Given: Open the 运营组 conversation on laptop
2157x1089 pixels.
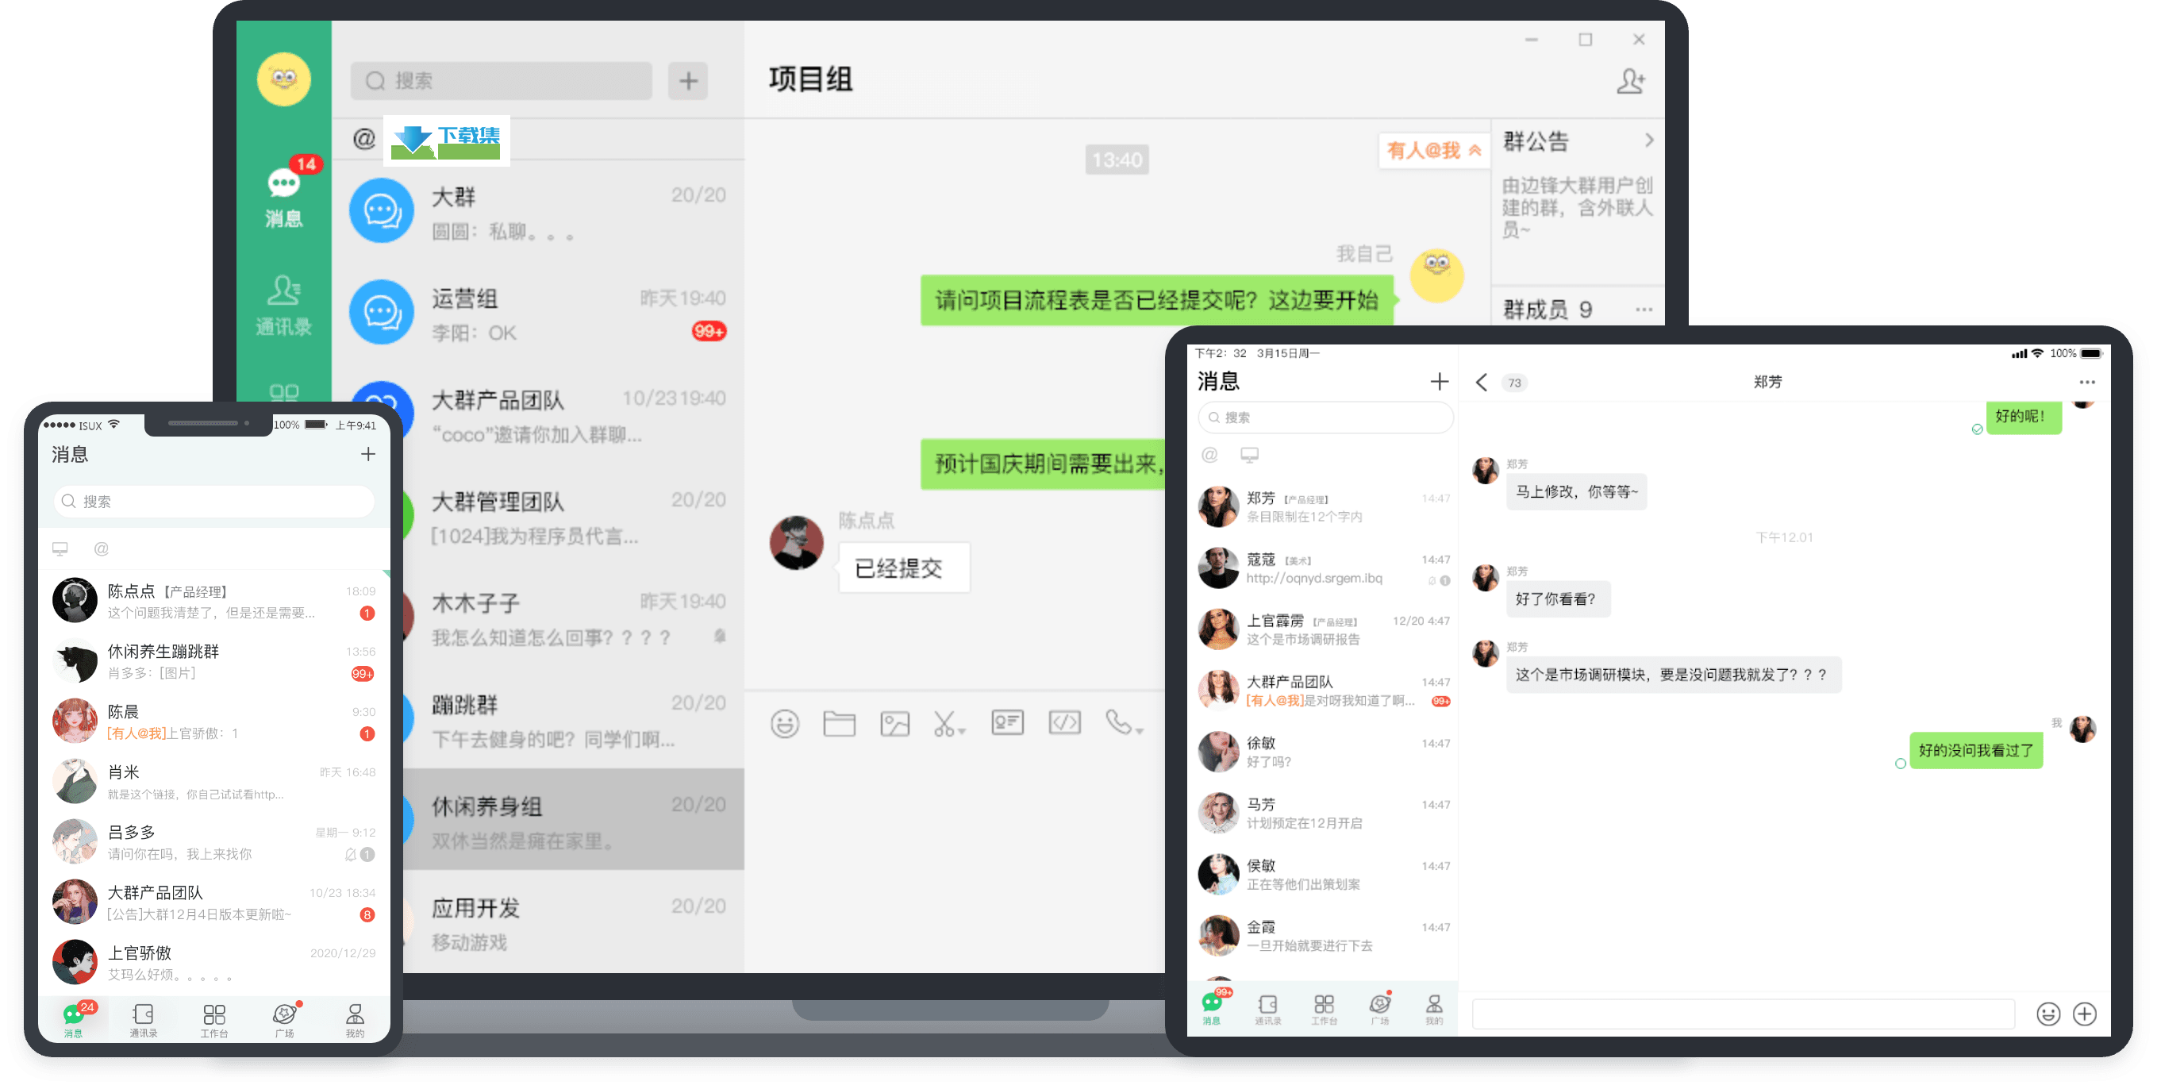Looking at the screenshot, I should [538, 313].
